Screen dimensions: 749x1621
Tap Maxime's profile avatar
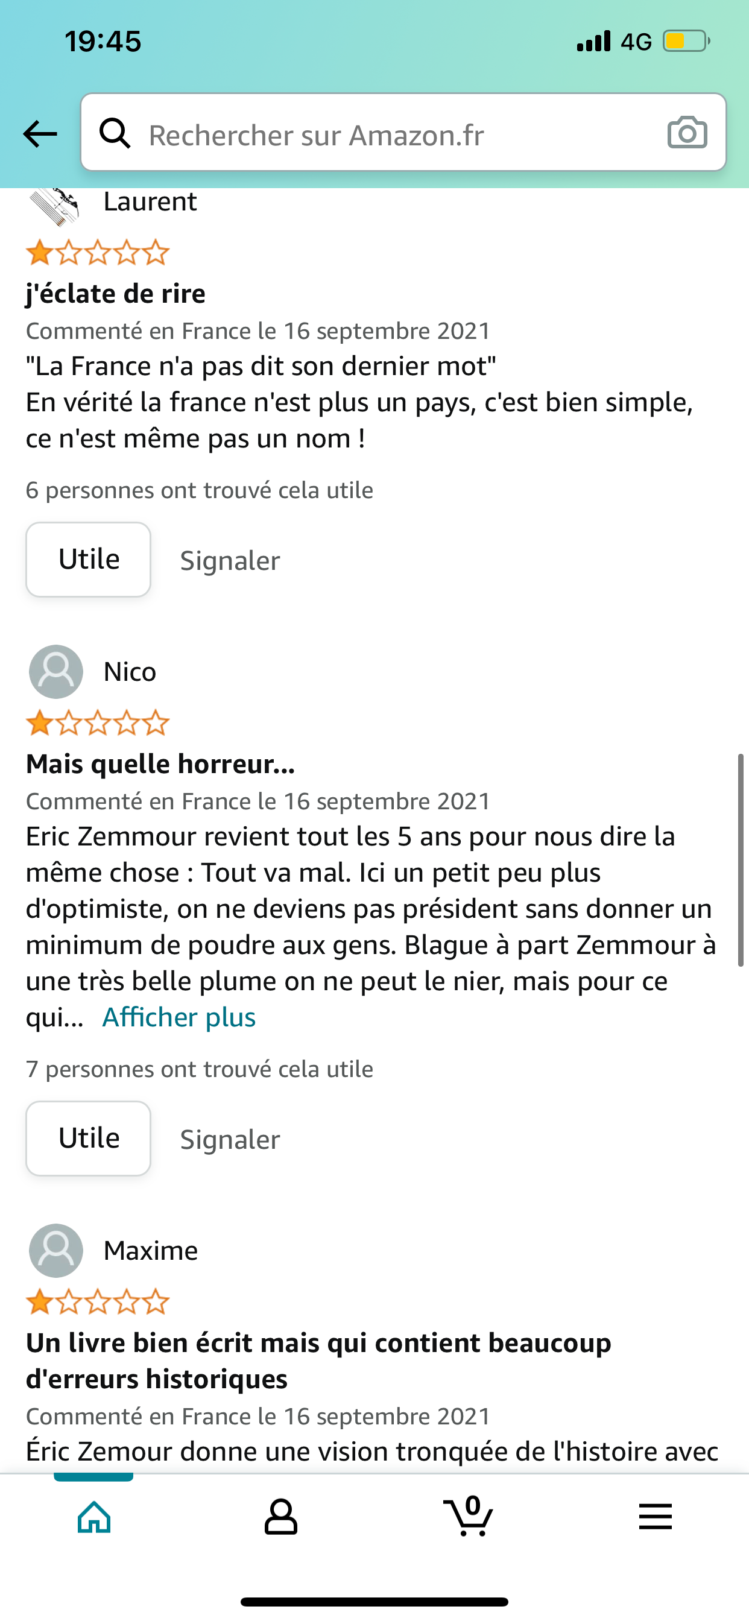tap(56, 1250)
